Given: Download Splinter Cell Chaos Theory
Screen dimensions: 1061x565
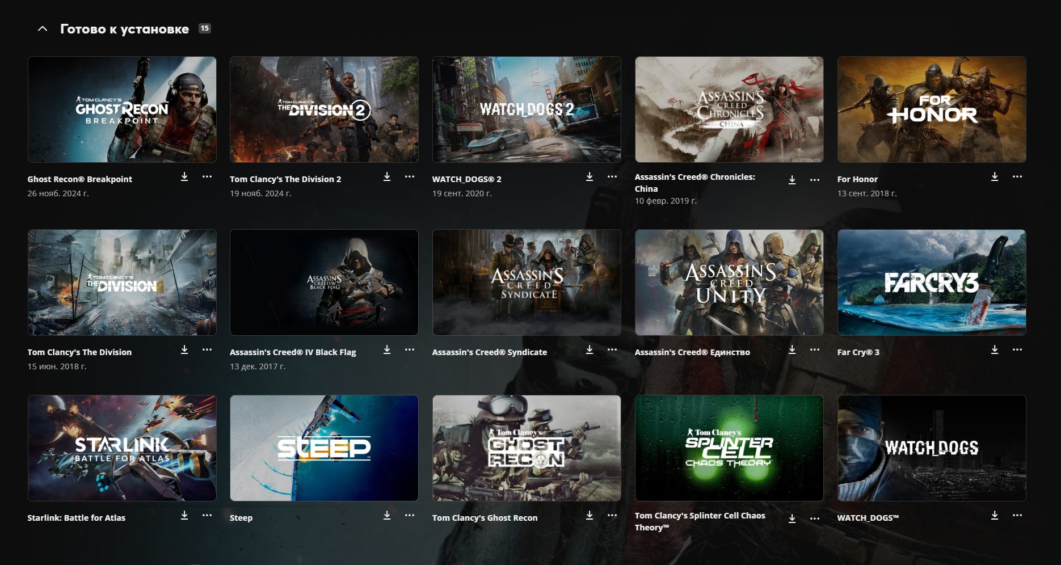Looking at the screenshot, I should [x=792, y=518].
